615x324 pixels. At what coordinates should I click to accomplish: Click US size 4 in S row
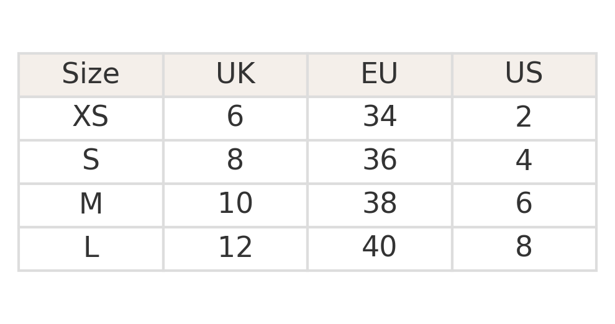(524, 161)
